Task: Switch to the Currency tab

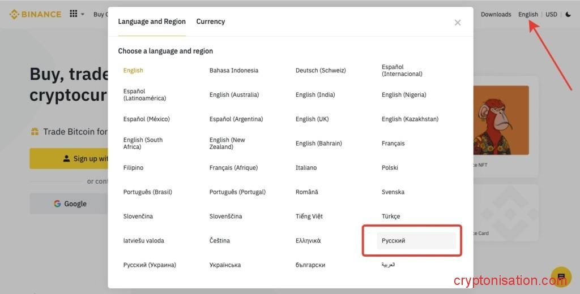Action: [x=210, y=21]
